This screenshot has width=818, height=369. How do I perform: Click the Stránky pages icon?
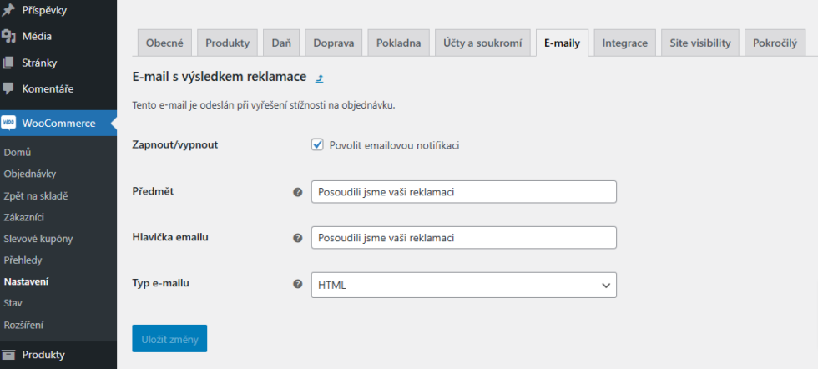[x=8, y=63]
